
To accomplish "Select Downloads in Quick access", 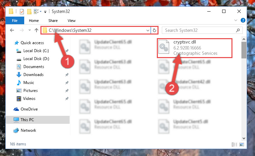I will click(x=33, y=75).
